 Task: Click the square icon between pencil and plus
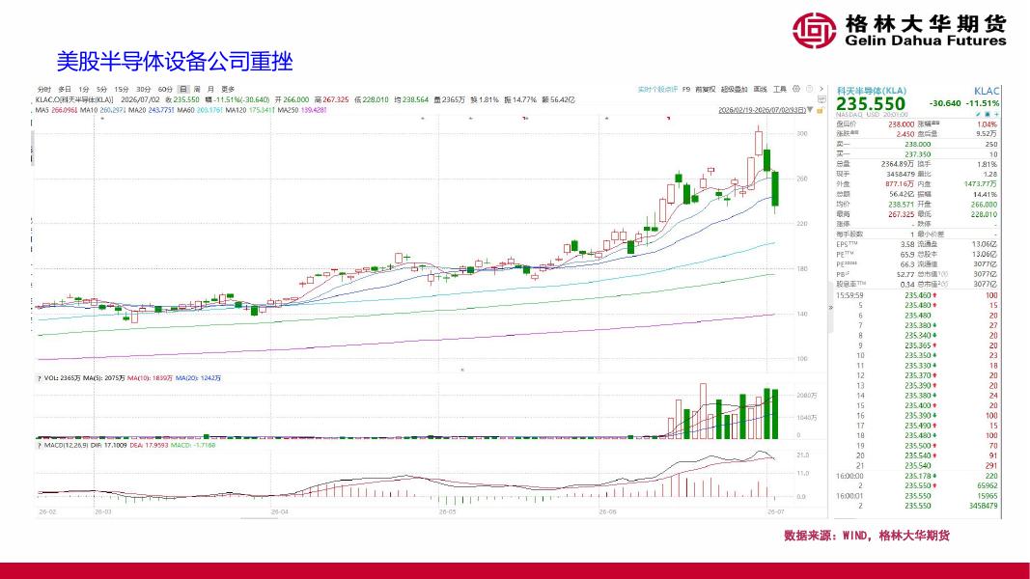click(x=988, y=114)
